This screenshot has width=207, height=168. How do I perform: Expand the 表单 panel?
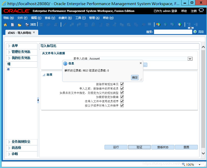(x=9, y=46)
